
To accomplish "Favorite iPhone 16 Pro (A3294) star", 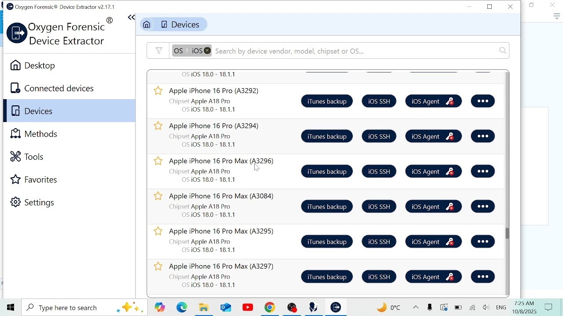I will coord(158,126).
